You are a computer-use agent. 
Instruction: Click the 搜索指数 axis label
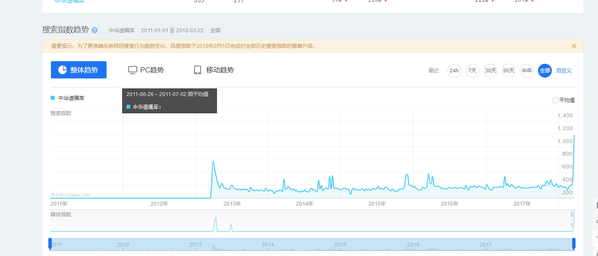61,113
